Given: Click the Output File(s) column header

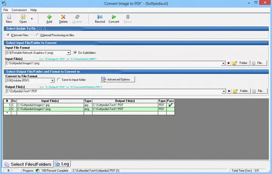Looking at the screenshot, I should click(125, 101).
